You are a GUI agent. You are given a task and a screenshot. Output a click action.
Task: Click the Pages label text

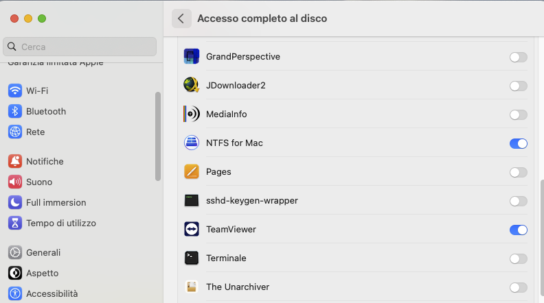(x=218, y=172)
